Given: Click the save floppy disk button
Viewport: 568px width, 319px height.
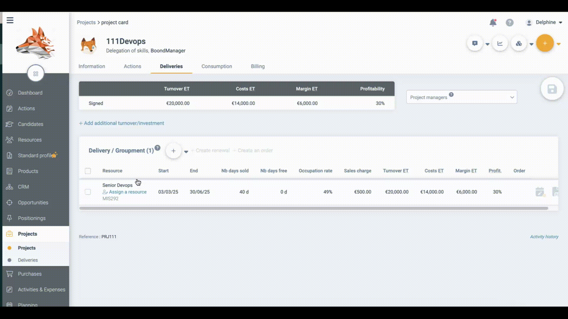Looking at the screenshot, I should [x=552, y=89].
